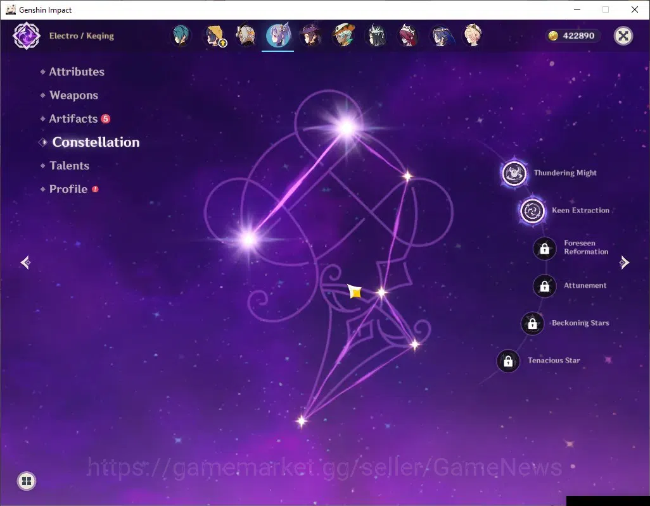Click the Electro element emblem icon

point(27,36)
